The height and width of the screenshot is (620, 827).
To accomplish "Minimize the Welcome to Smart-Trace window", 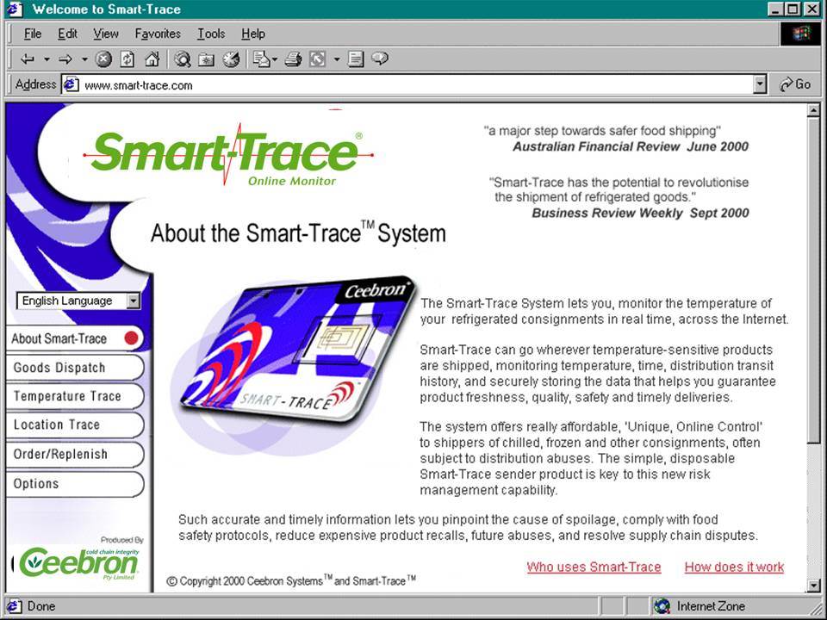I will click(775, 9).
